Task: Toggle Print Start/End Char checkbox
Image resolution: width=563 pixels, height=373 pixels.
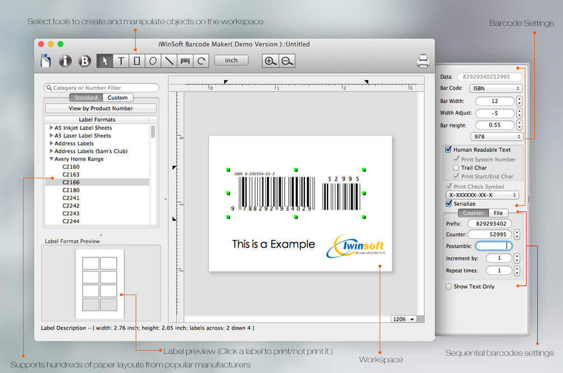Action: [x=456, y=176]
